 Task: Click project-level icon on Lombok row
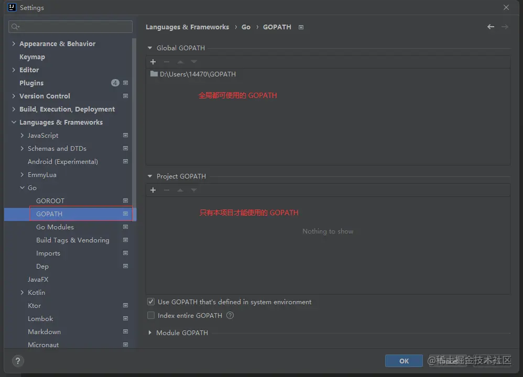coord(125,318)
